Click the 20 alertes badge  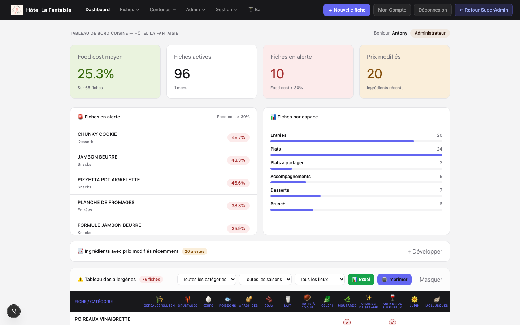point(195,251)
